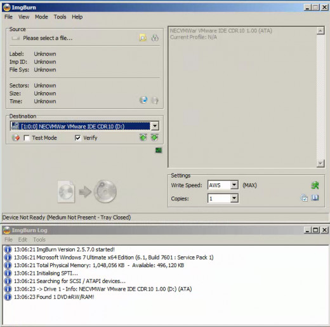Click the binoculars search icon in Source

coord(155,38)
